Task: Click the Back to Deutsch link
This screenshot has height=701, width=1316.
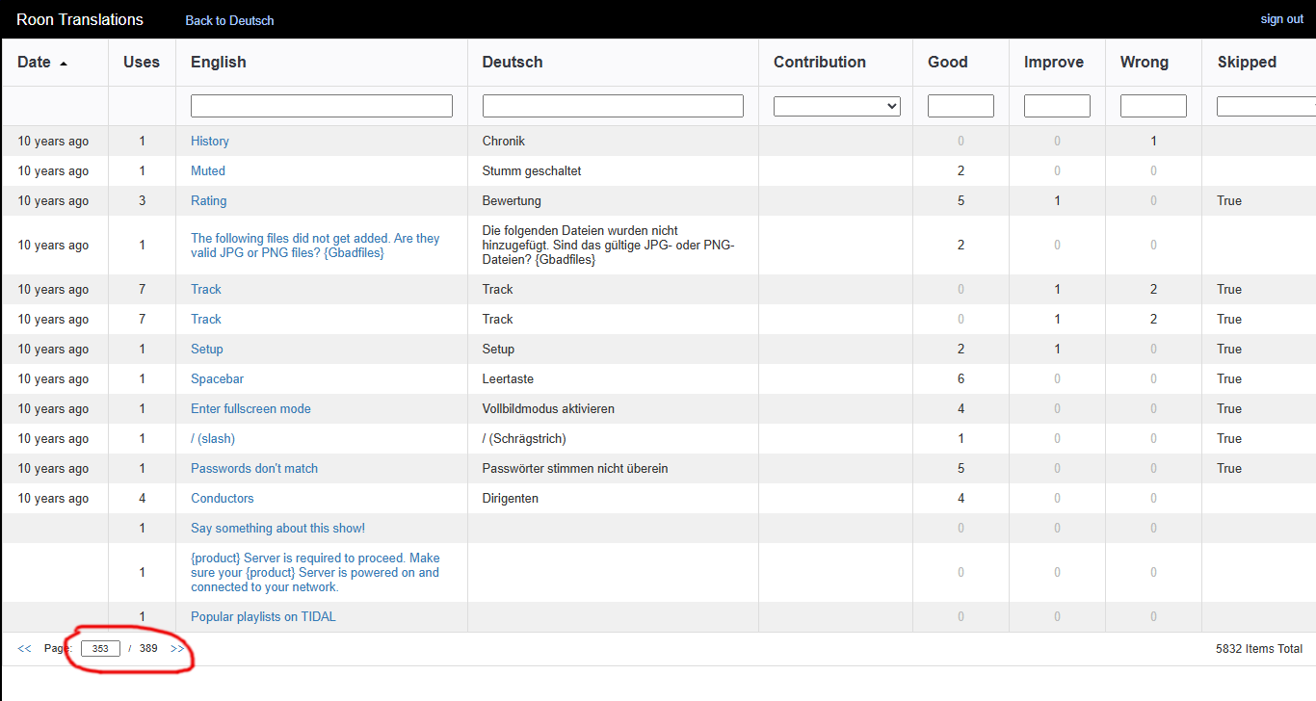Action: [229, 20]
